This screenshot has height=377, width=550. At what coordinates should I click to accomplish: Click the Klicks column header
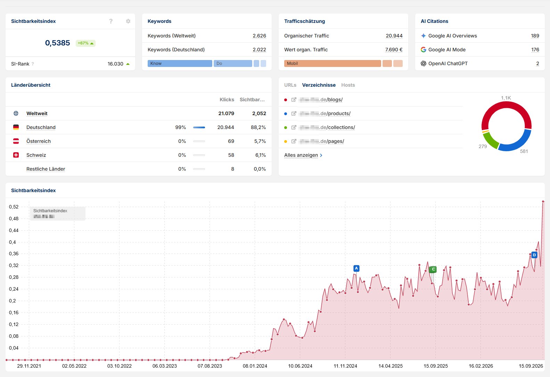click(227, 100)
